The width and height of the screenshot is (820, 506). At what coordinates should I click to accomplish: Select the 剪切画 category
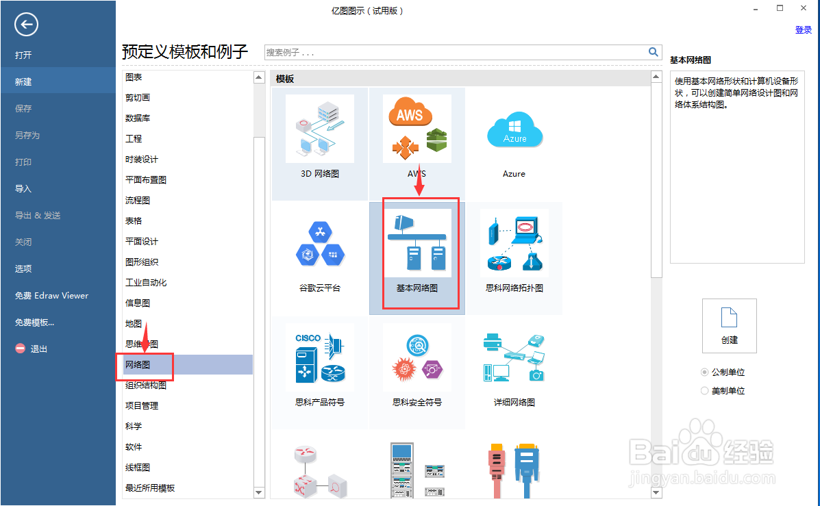[x=138, y=97]
